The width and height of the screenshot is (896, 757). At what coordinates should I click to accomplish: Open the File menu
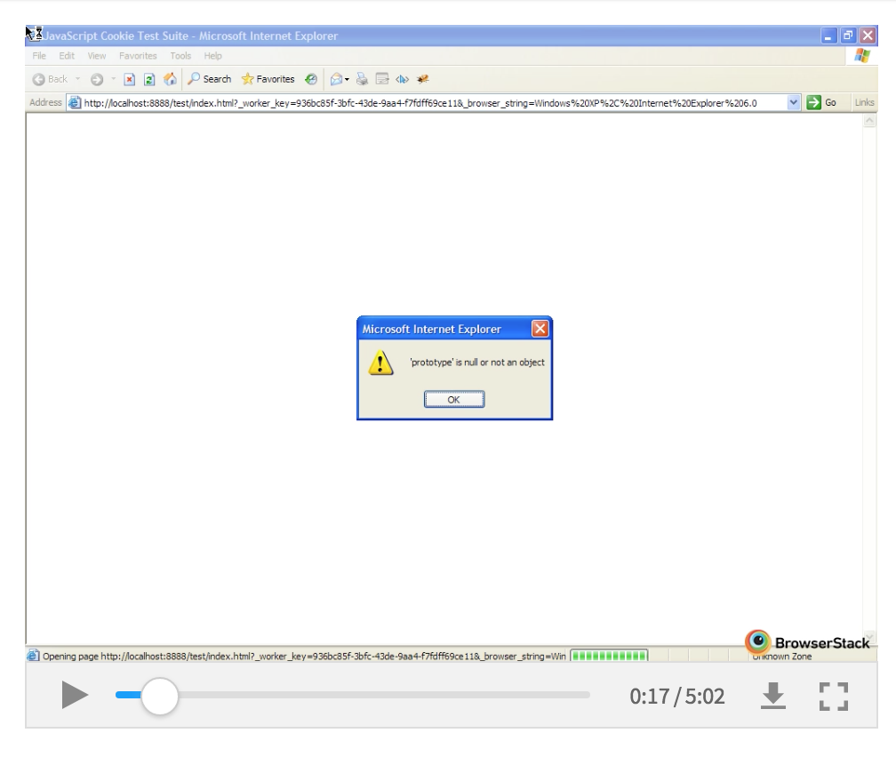38,55
